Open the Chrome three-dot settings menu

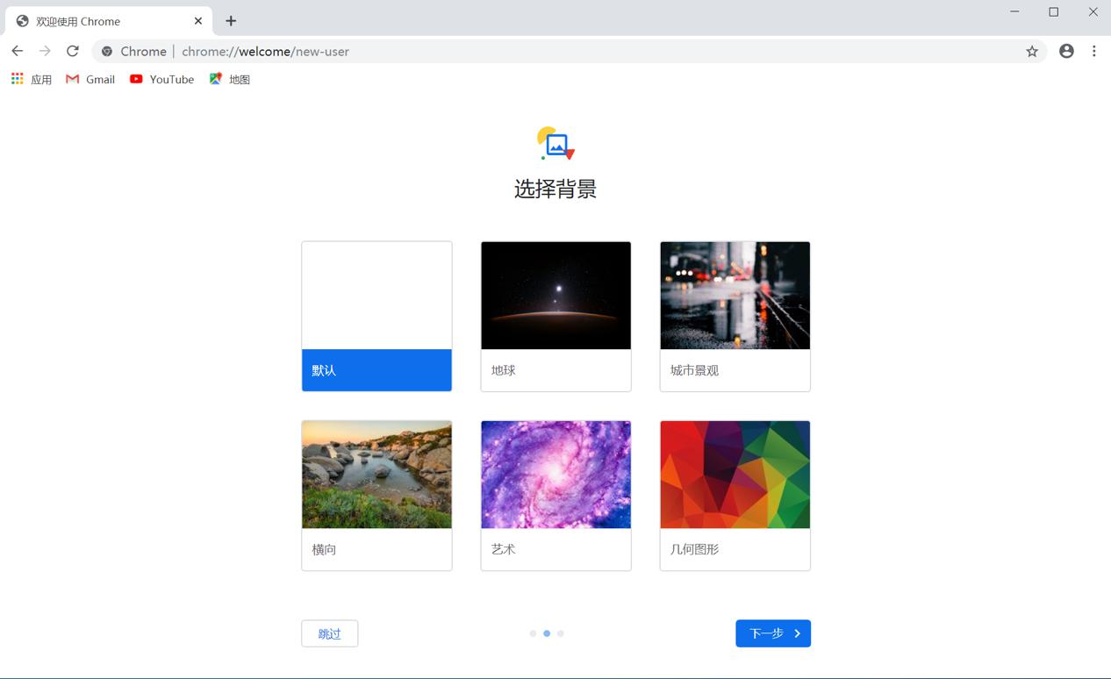click(x=1094, y=52)
